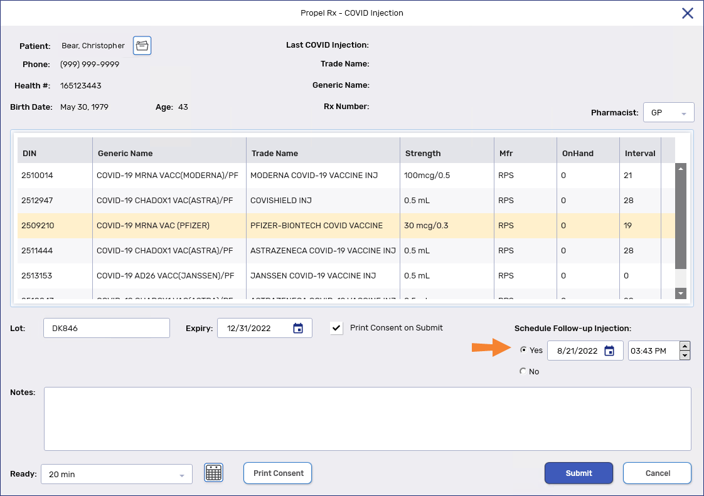The height and width of the screenshot is (496, 704).
Task: Close the COVID Injection window
Action: [x=688, y=13]
